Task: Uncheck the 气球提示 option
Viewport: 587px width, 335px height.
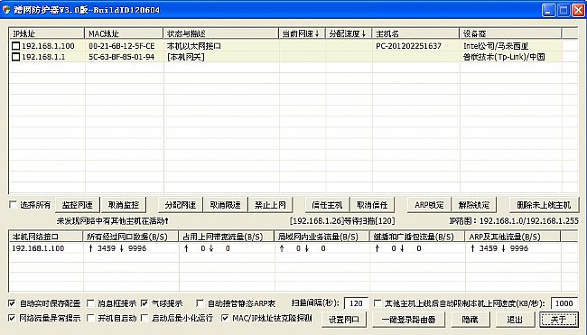Action: point(144,303)
